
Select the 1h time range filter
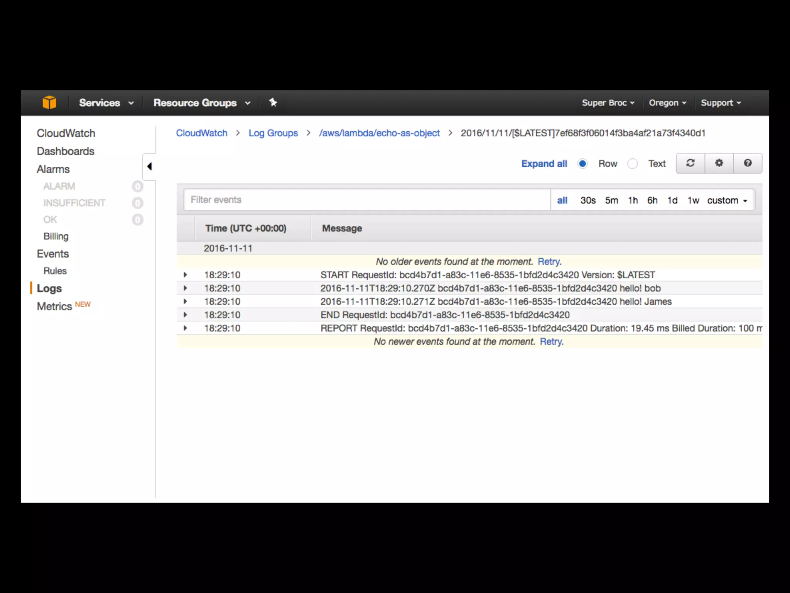633,200
